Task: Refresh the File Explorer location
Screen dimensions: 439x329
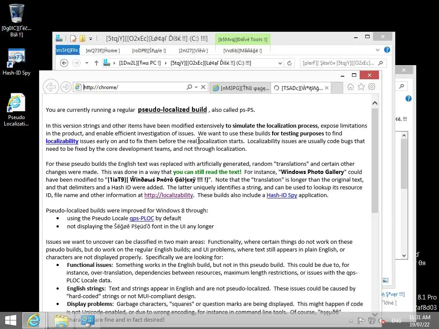Action: [x=289, y=63]
